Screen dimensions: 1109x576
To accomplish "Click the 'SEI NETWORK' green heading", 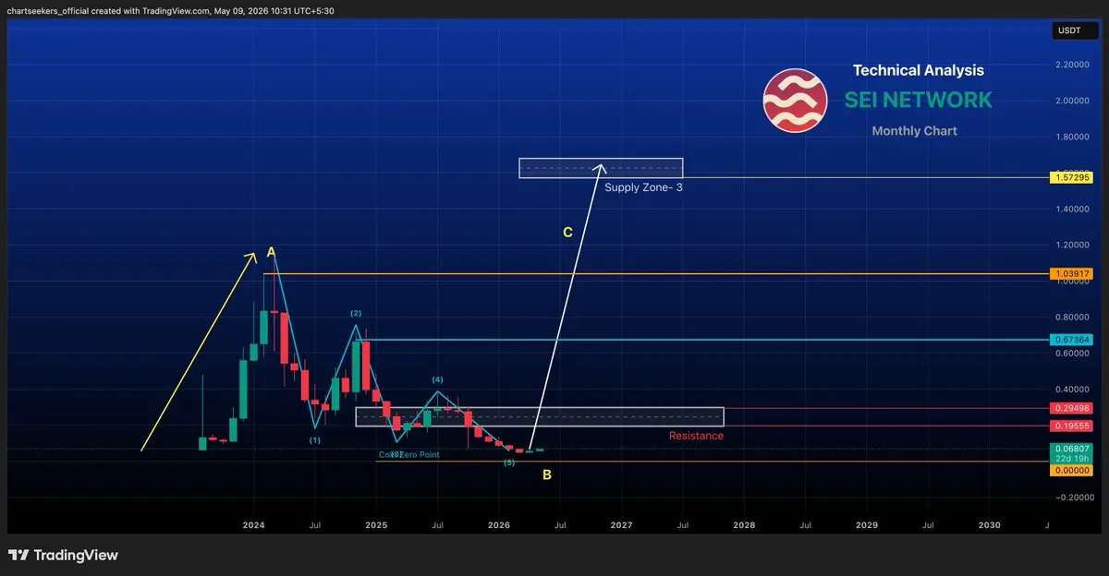I will (918, 100).
